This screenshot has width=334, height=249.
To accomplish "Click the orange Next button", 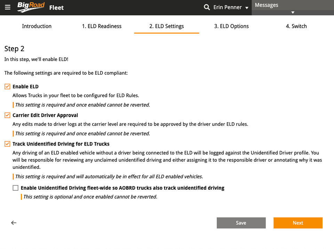I will [298, 223].
